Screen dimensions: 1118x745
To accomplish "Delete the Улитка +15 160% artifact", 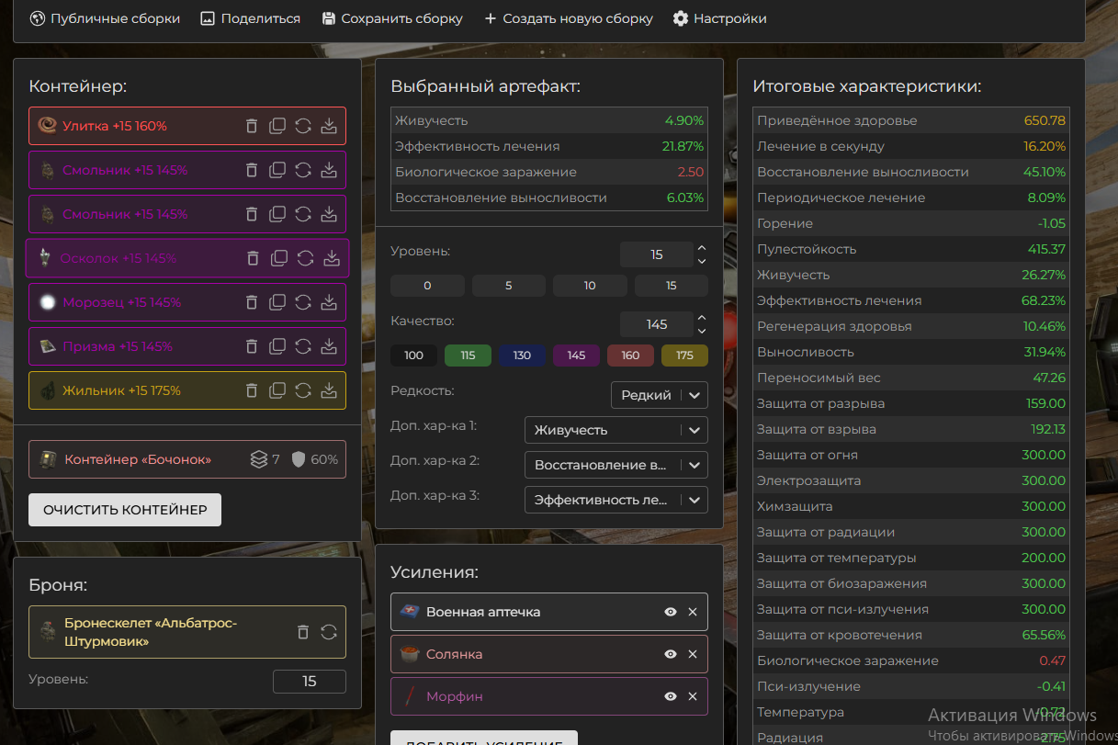I will pyautogui.click(x=252, y=126).
